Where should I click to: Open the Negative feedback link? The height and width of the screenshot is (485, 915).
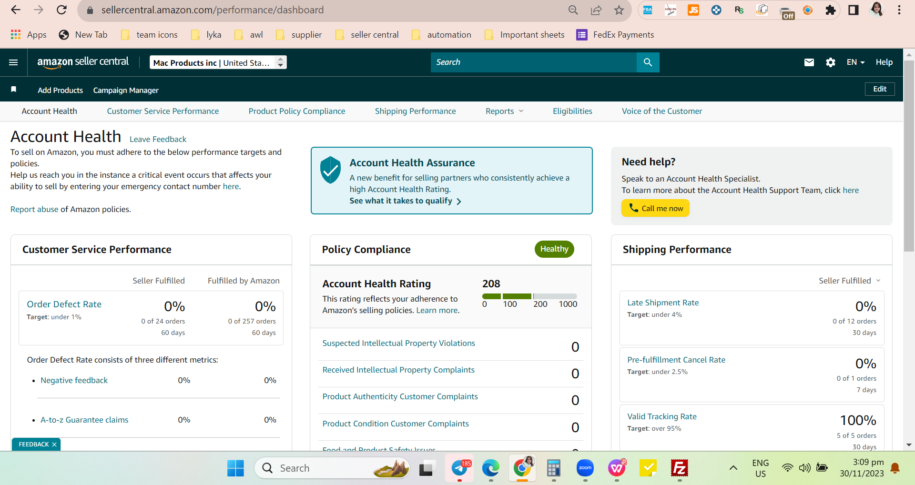pos(74,380)
